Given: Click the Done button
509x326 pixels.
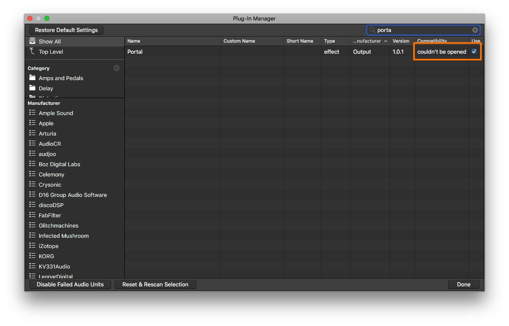Looking at the screenshot, I should [x=463, y=284].
